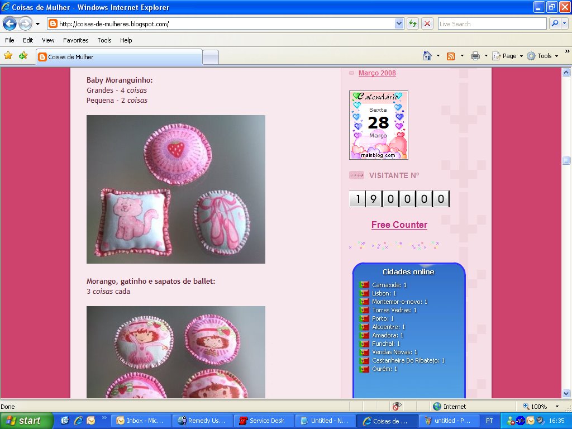Click the Live Search input box
The height and width of the screenshot is (429, 572).
(x=492, y=24)
